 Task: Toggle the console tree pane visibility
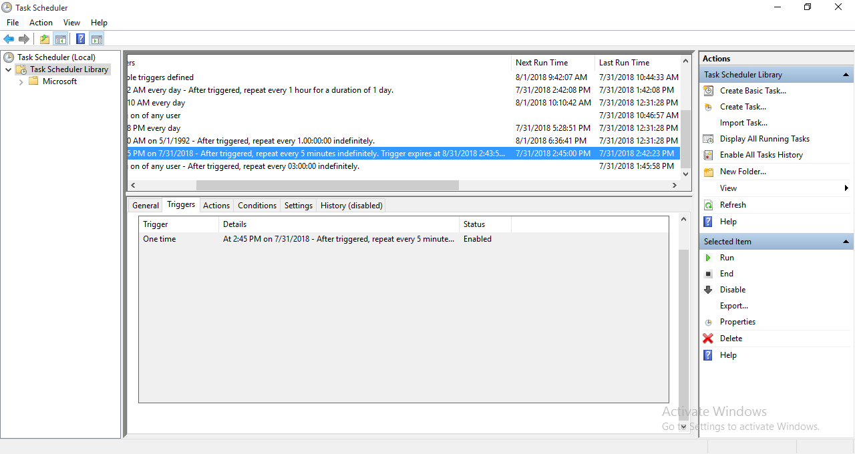tap(61, 38)
